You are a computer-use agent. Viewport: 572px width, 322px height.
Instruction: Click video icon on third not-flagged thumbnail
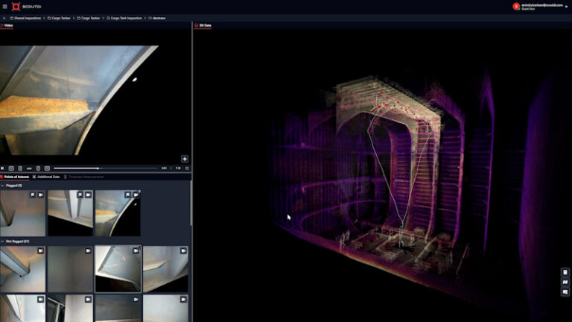136,250
